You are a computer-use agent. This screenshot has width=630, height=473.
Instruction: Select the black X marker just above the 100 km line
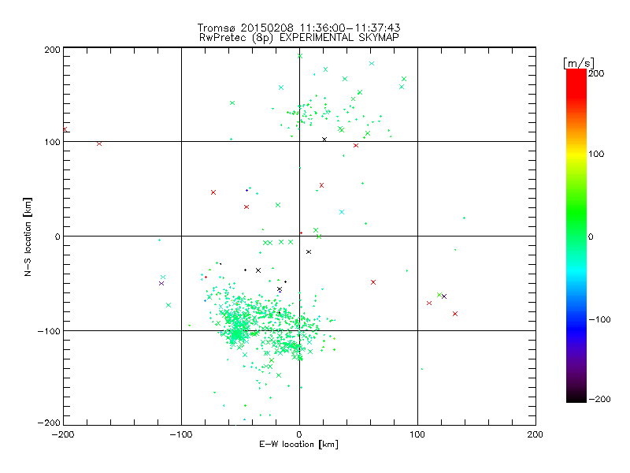point(324,140)
